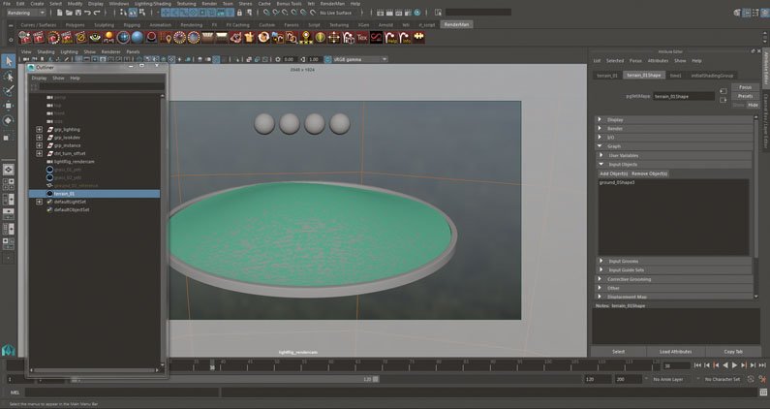Click the Tex icon on RenderMan shelf
770x409 pixels.
[362, 38]
